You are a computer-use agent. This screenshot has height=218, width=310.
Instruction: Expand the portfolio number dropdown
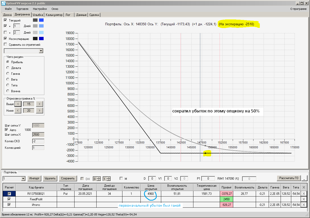click(23, 179)
